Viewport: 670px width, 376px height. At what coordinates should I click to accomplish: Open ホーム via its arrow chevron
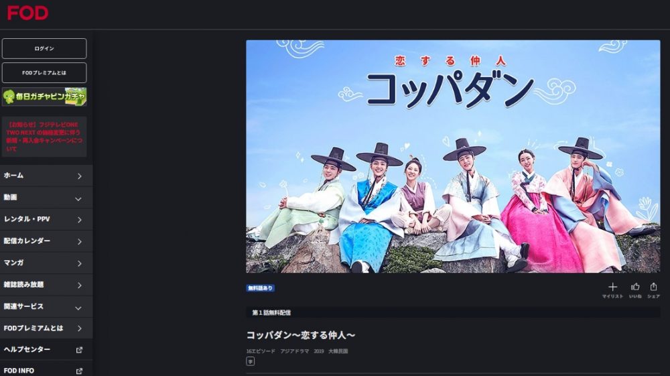pos(80,176)
